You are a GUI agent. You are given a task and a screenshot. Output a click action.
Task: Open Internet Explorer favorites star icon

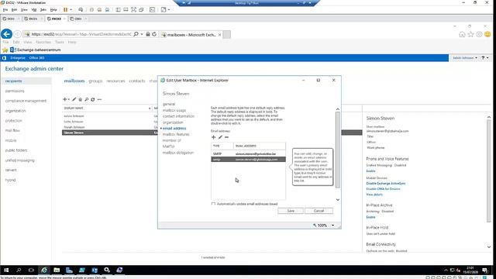tap(470, 34)
